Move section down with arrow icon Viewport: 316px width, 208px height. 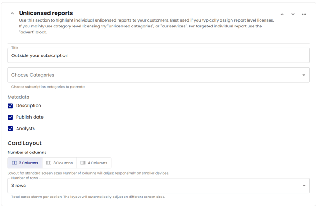pos(293,14)
